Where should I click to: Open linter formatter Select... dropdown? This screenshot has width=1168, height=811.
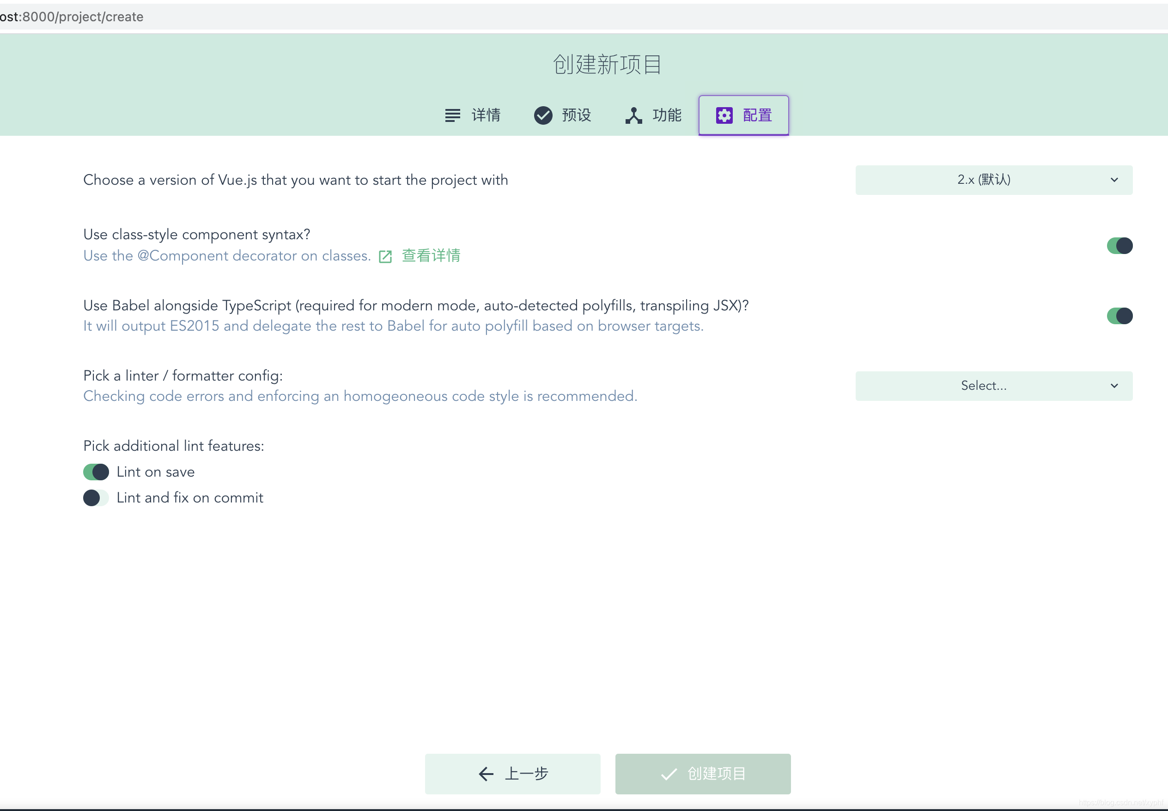[993, 386]
